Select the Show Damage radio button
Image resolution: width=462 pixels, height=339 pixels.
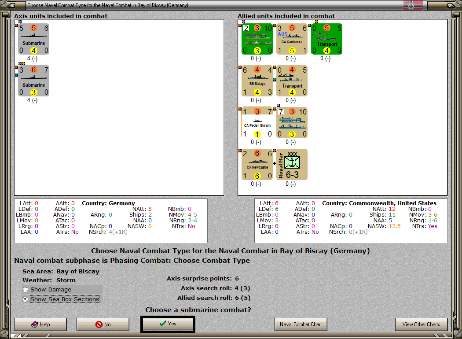pyautogui.click(x=26, y=290)
